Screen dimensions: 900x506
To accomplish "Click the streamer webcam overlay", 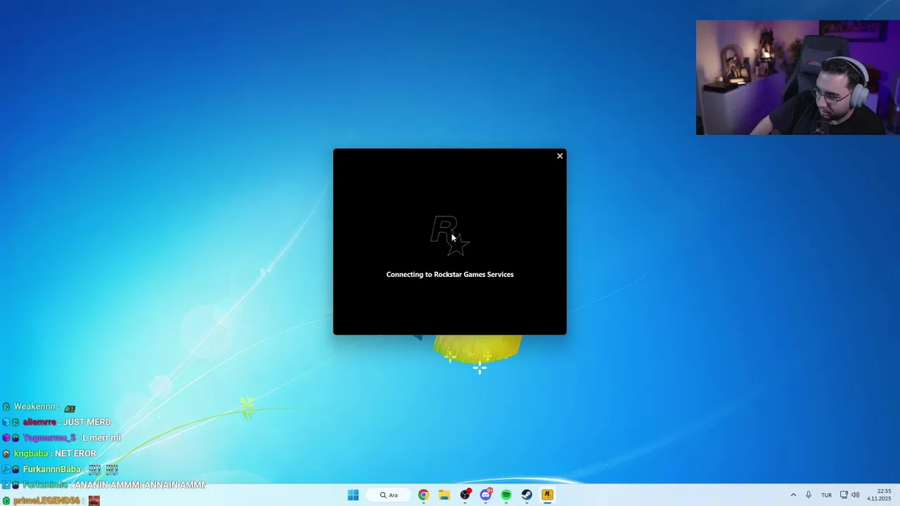I will tap(798, 77).
